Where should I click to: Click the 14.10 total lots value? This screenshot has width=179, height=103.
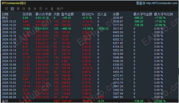tap(26, 86)
